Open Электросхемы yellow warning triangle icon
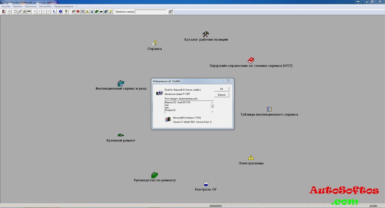Viewport: 385px width, 208px height. pos(251,158)
